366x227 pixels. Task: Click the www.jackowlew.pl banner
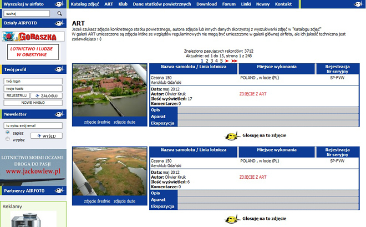click(x=33, y=167)
